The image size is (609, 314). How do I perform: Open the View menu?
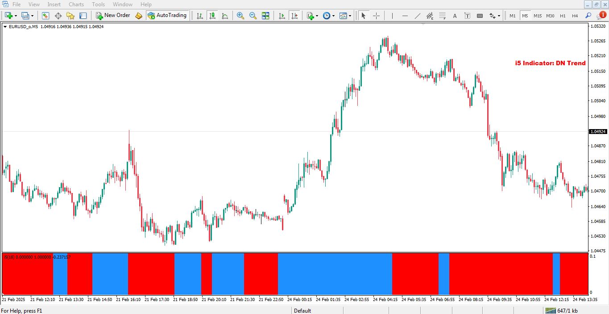(34, 4)
